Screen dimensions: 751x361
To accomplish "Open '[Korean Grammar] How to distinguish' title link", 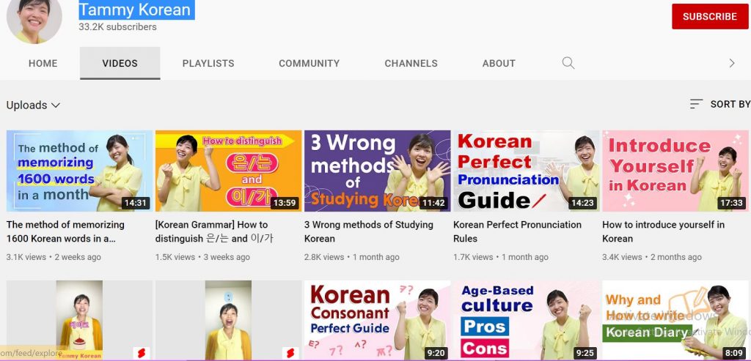I will click(214, 231).
